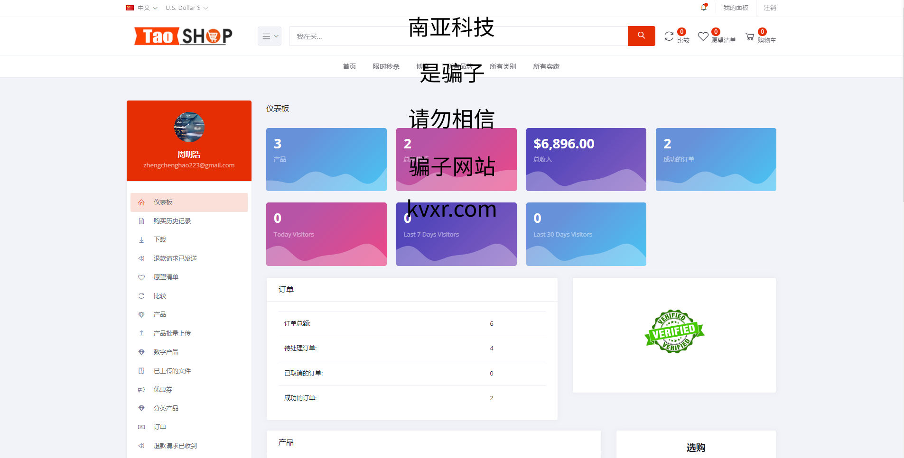This screenshot has width=904, height=458.
Task: Open 所有类别 navigation item
Action: click(x=503, y=66)
